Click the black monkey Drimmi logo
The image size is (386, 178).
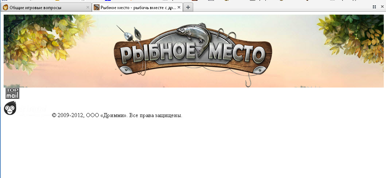[x=10, y=108]
